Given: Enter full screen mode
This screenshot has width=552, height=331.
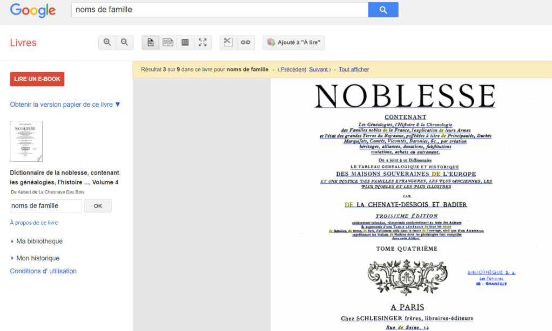Looking at the screenshot, I should pos(203,43).
